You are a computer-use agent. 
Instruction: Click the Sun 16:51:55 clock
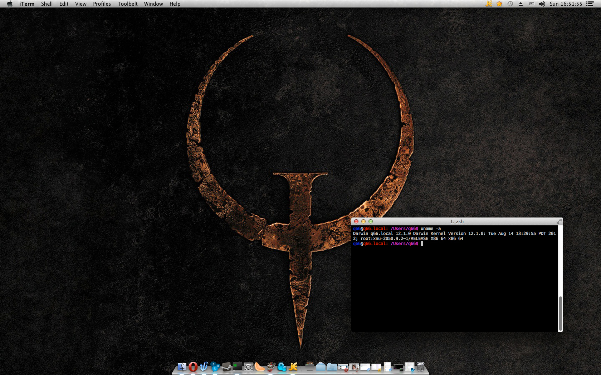(x=566, y=4)
